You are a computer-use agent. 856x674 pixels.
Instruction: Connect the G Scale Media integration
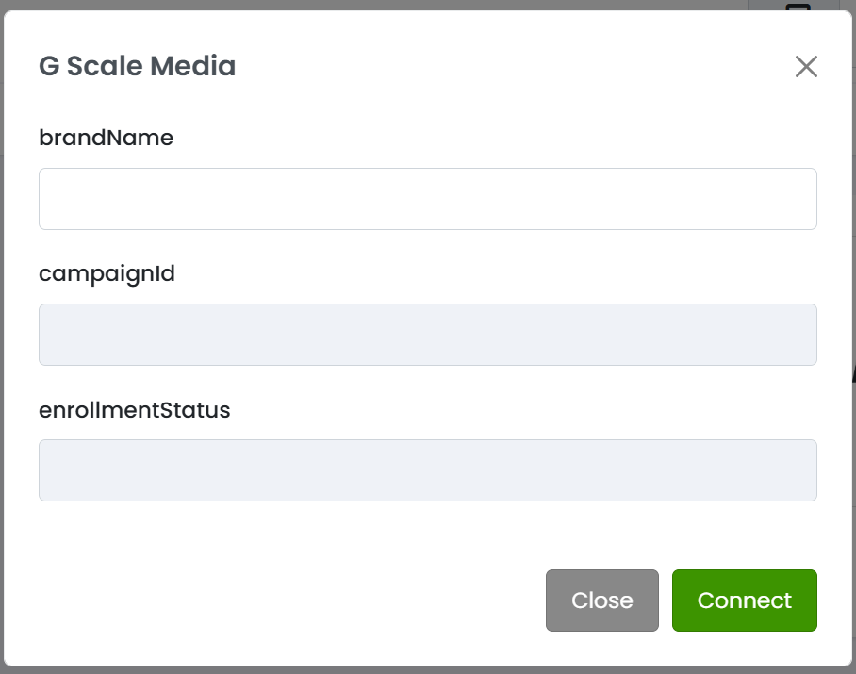pyautogui.click(x=744, y=600)
